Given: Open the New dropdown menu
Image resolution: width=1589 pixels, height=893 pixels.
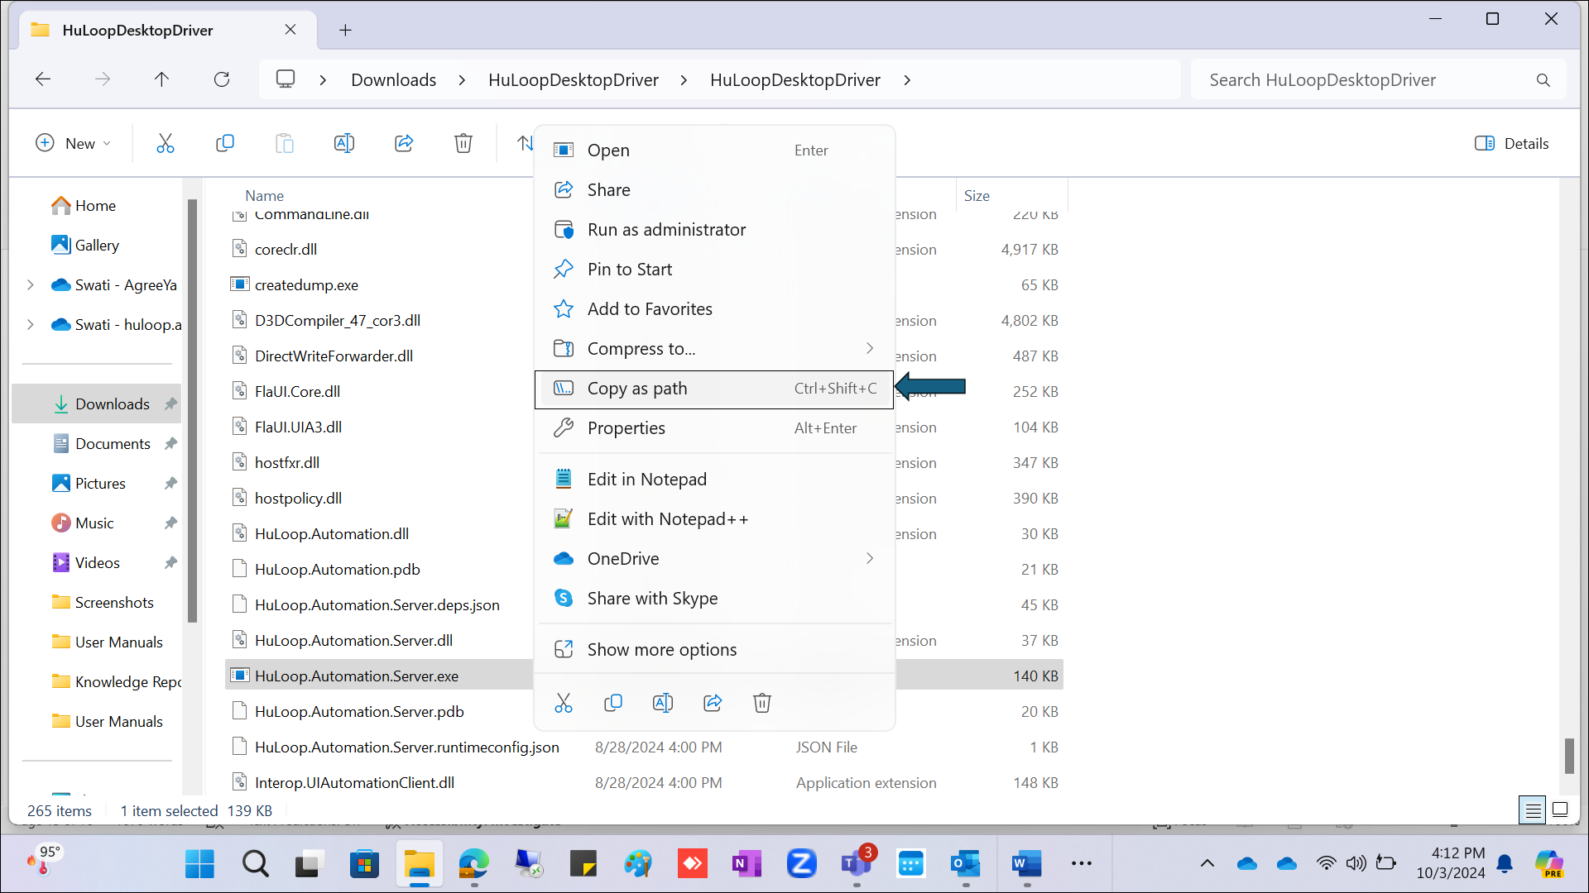Looking at the screenshot, I should 73,143.
